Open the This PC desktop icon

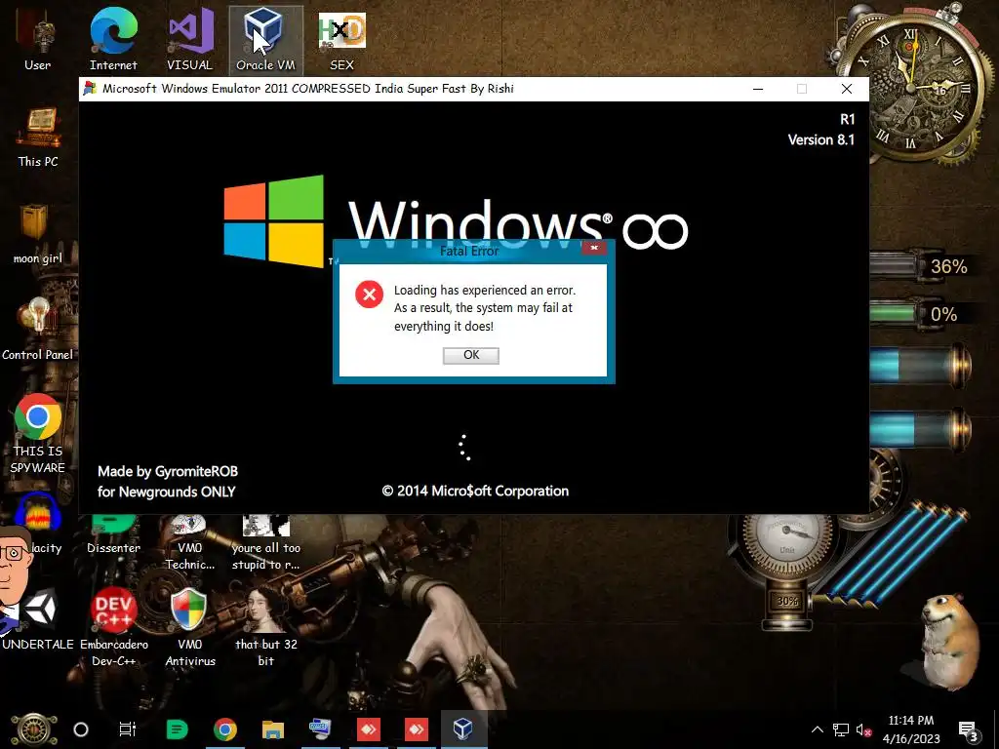tap(38, 137)
